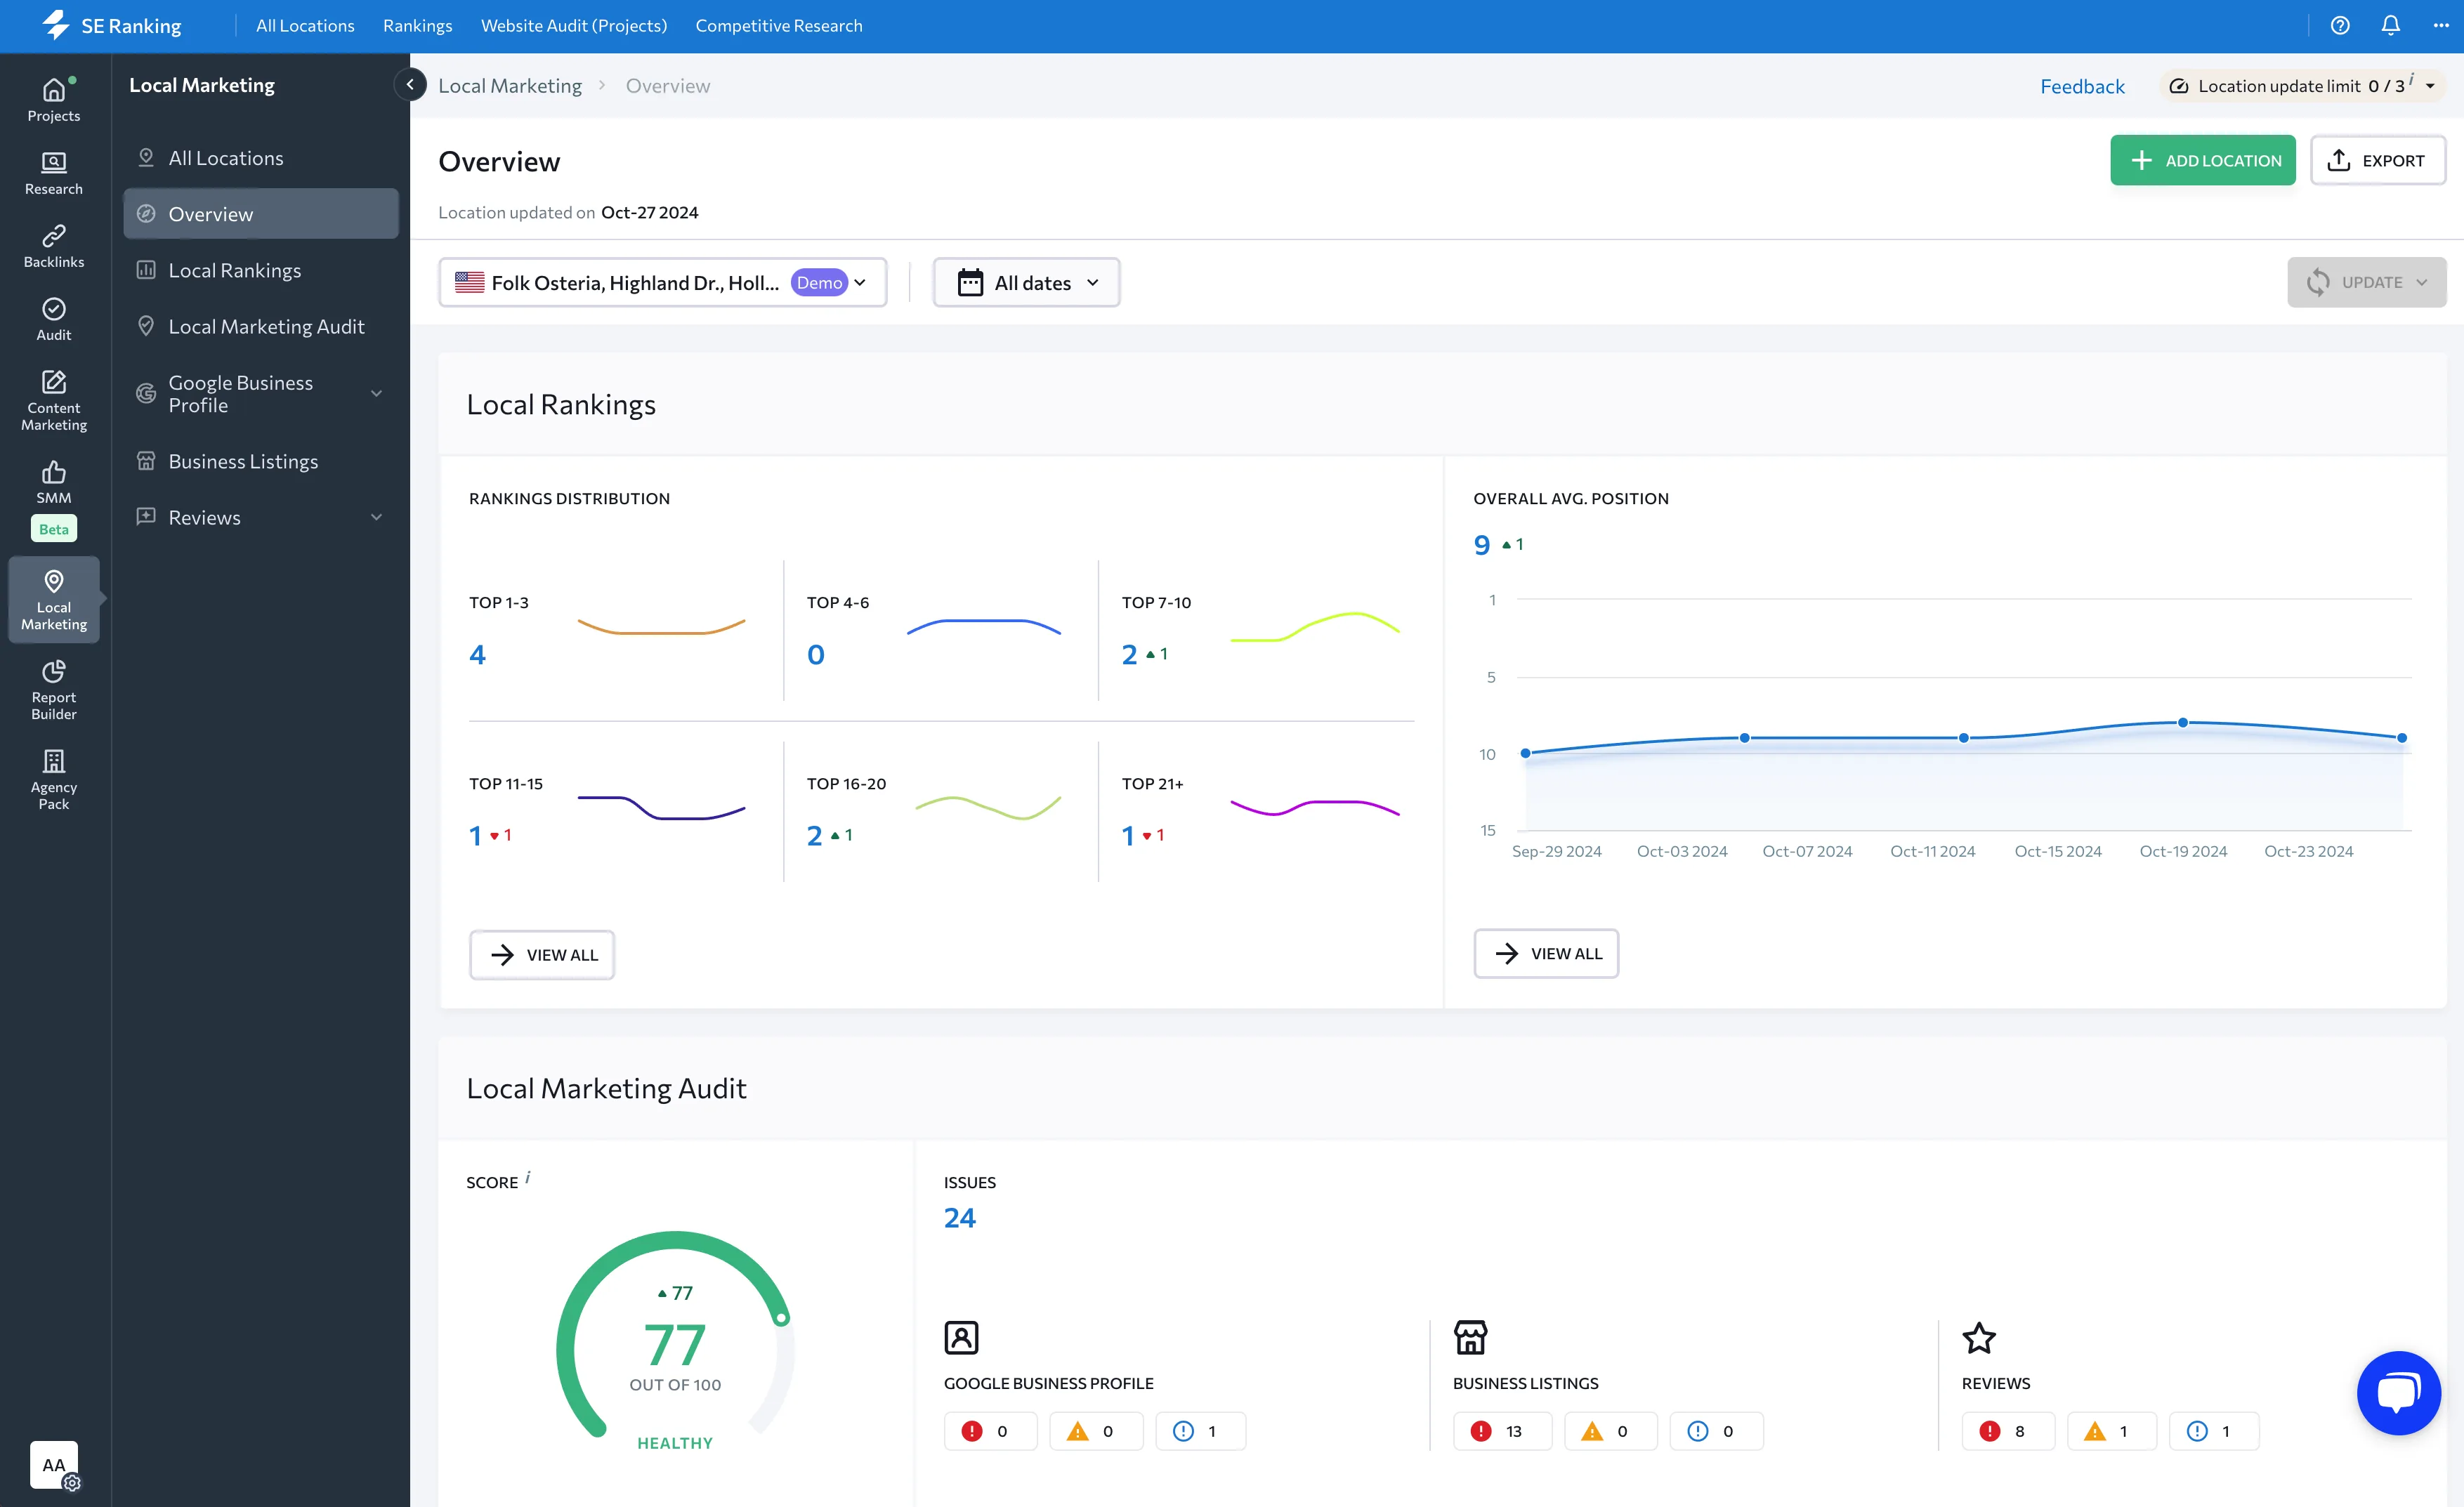The height and width of the screenshot is (1507, 2464).
Task: Click the TOP 1-3 value 4
Action: [x=477, y=655]
